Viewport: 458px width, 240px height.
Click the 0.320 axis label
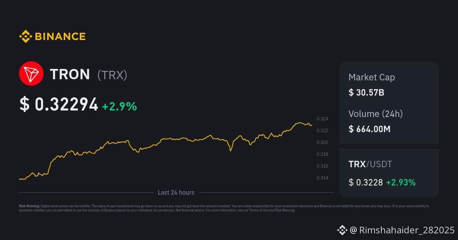coord(323,142)
